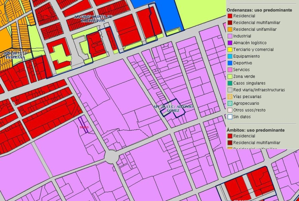
Task: Select the Ámbitos: uso predominante heading
Action: click(256, 130)
